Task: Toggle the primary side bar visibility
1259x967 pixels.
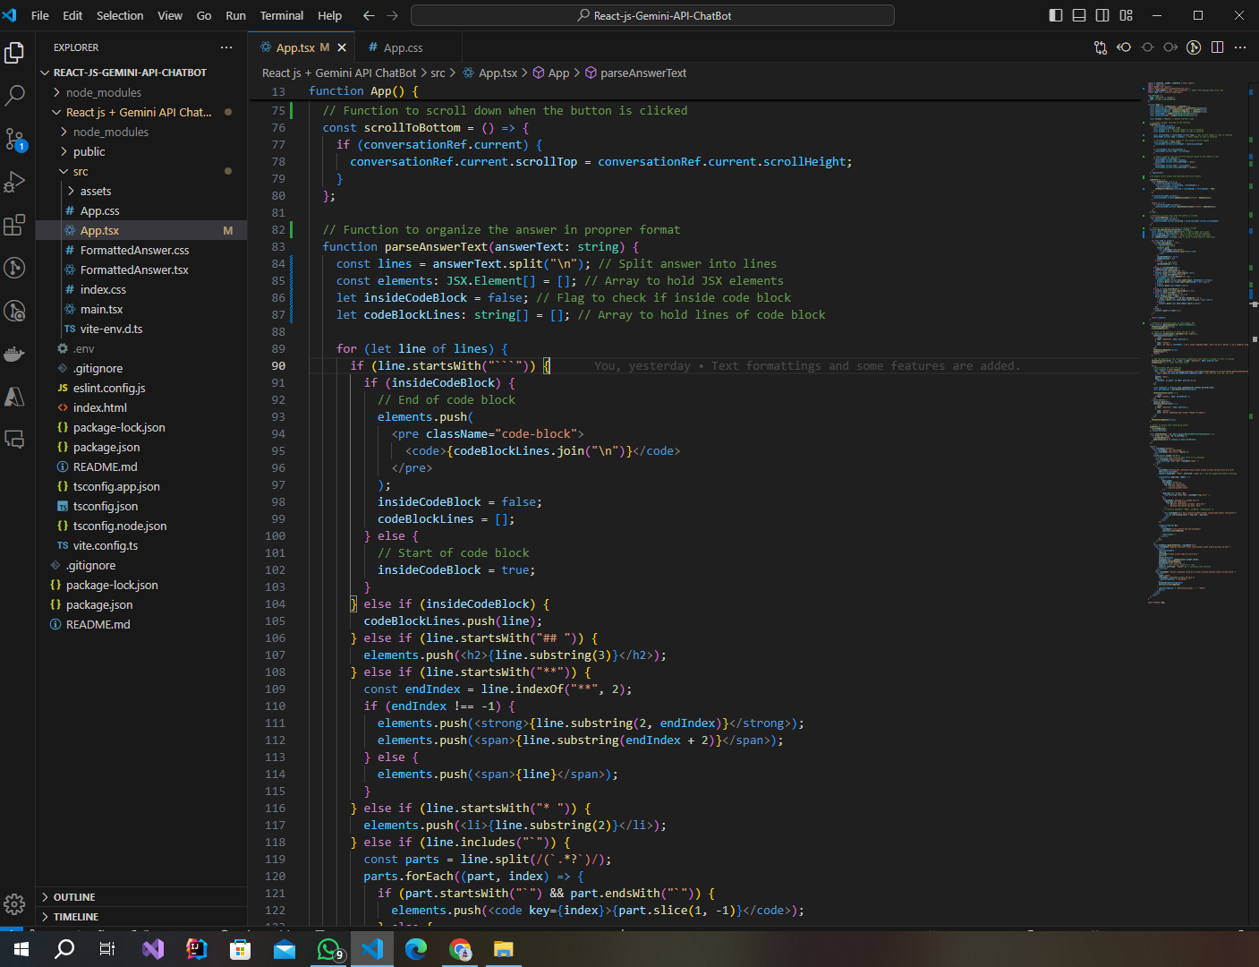Action: tap(1056, 15)
